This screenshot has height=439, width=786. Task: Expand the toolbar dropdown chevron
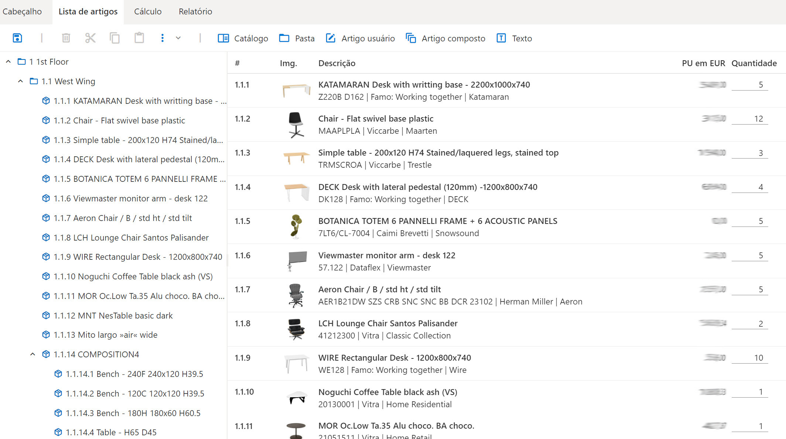(178, 38)
